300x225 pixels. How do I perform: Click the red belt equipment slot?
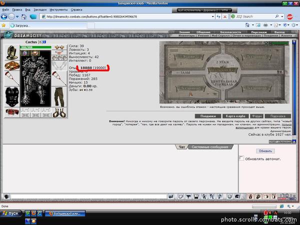pos(12,112)
